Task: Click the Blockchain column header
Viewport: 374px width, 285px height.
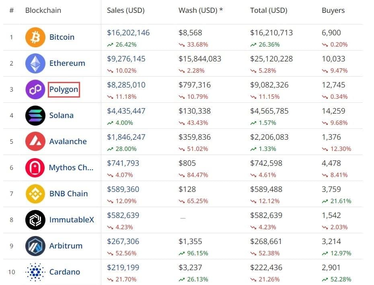Action: [x=43, y=10]
